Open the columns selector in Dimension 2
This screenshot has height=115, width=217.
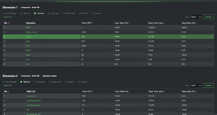[x=208, y=86]
